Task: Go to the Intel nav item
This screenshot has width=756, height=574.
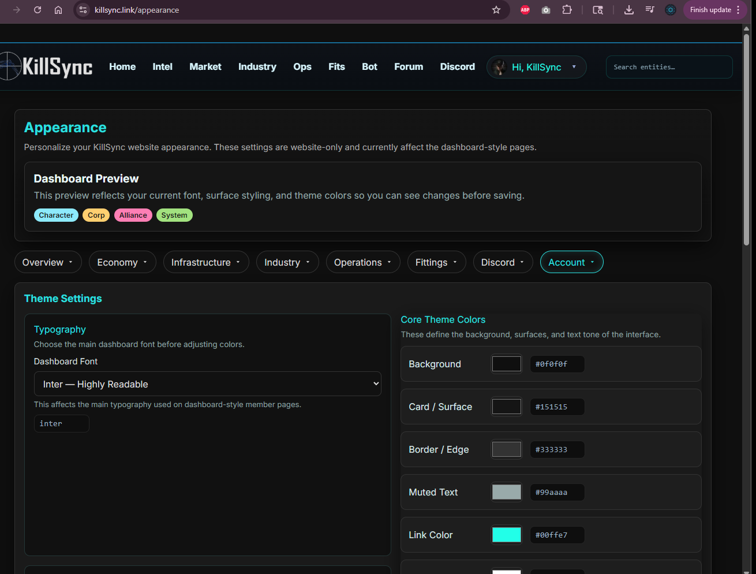Action: point(162,67)
